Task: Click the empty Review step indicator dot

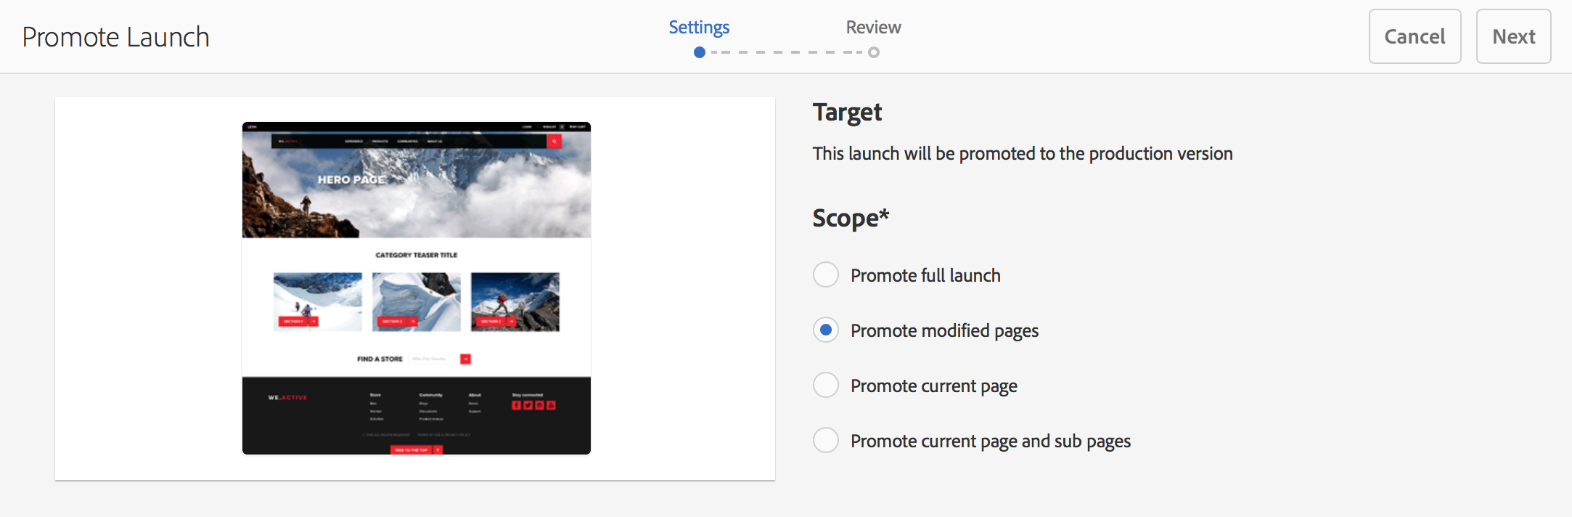Action: pos(874,52)
